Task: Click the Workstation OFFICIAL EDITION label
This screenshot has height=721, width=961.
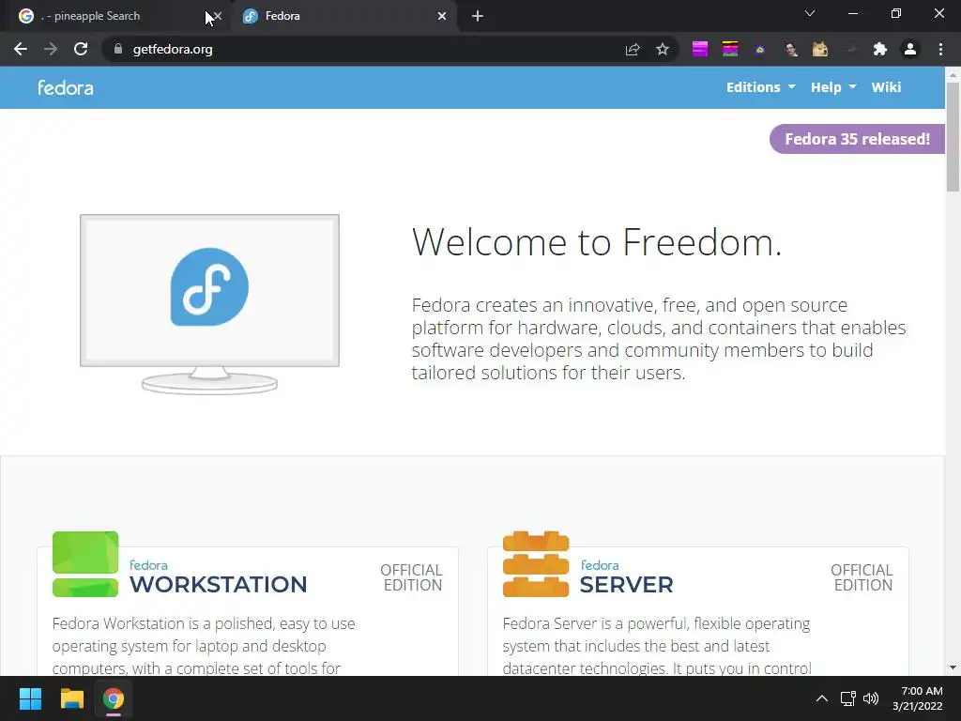Action: [411, 577]
